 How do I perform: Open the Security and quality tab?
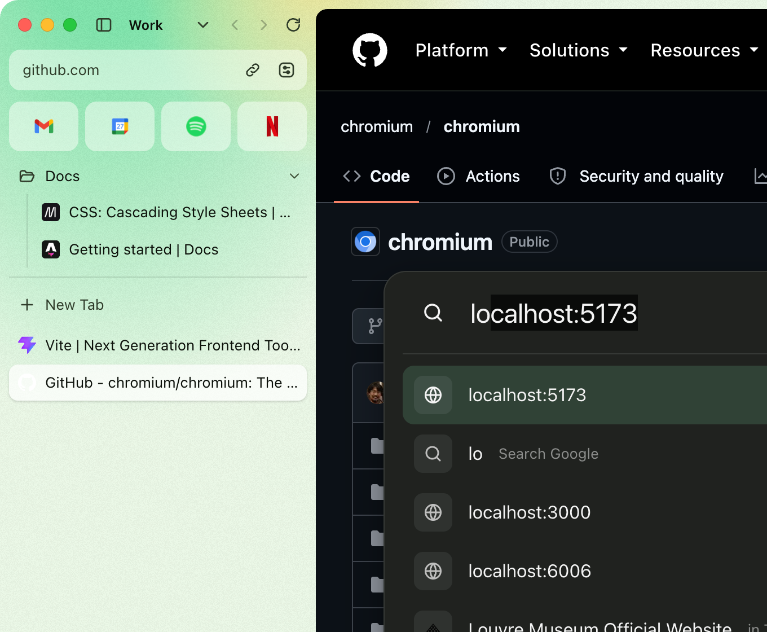[637, 176]
